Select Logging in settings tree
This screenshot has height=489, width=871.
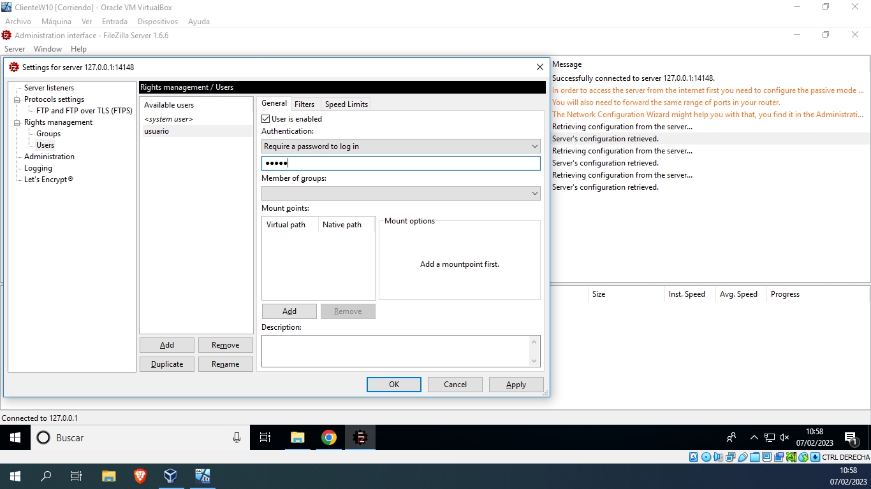click(38, 168)
